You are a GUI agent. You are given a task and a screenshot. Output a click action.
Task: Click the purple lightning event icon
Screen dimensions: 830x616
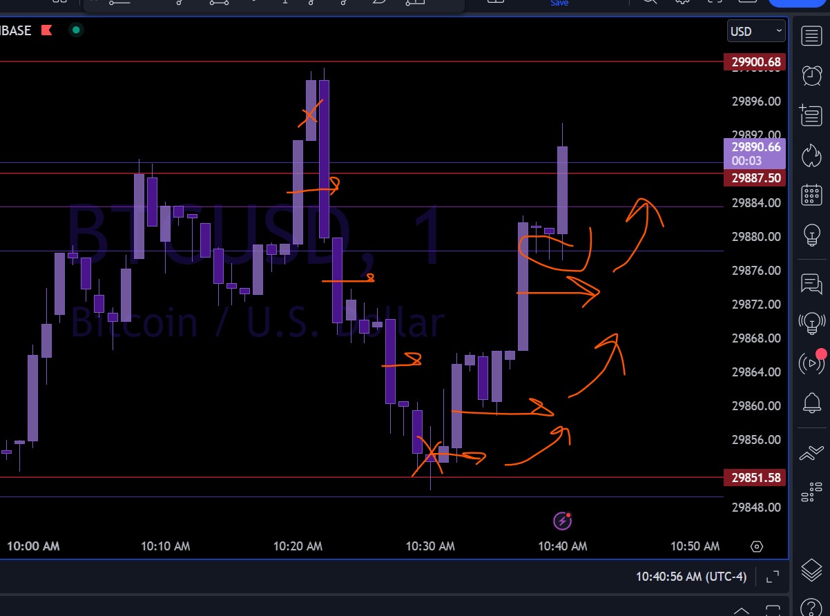pos(563,521)
